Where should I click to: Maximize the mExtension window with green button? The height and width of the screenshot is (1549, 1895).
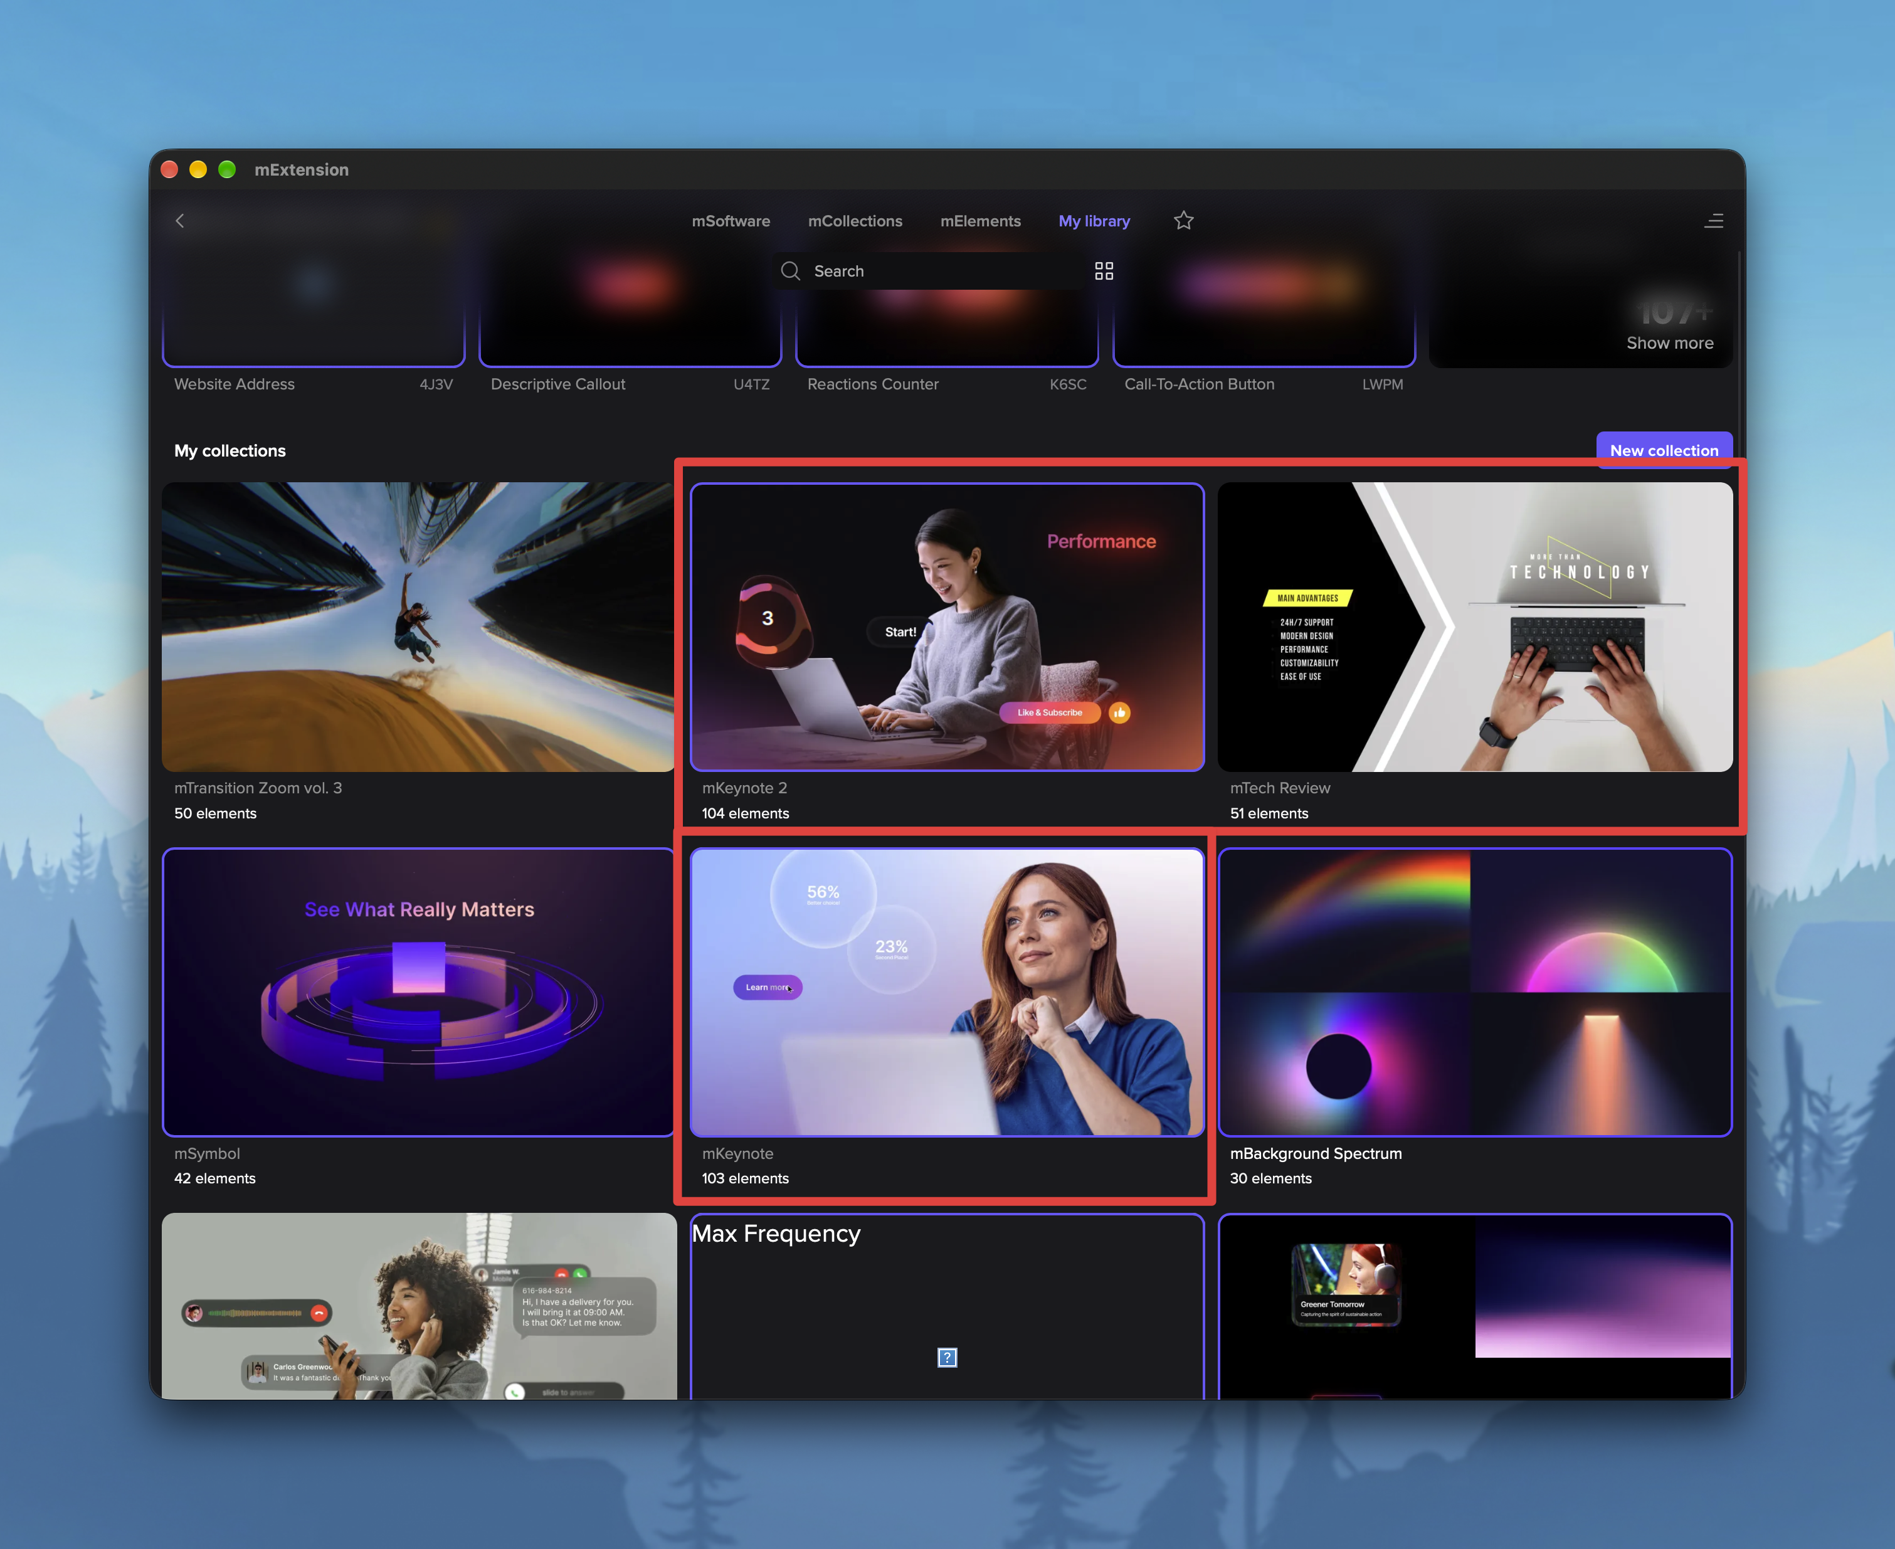point(226,169)
